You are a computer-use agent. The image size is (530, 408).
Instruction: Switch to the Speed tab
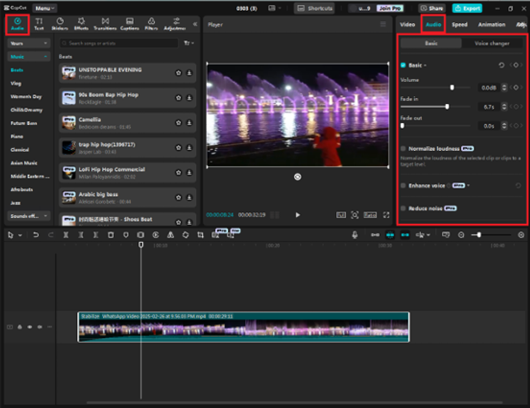click(459, 24)
